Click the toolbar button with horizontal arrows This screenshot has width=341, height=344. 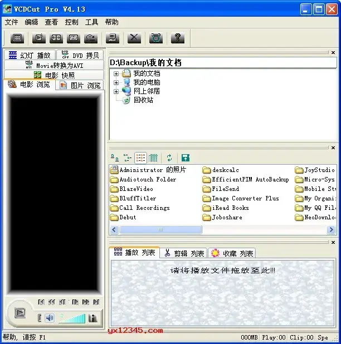pyautogui.click(x=56, y=38)
